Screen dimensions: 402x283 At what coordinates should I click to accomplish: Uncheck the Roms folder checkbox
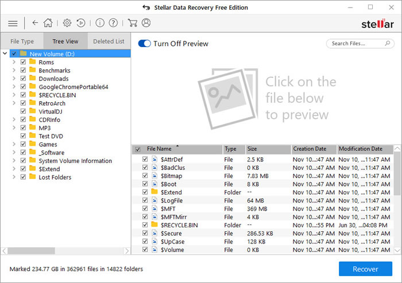(x=24, y=62)
